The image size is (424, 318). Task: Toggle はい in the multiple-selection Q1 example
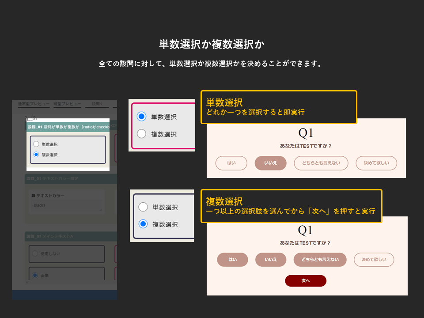point(232,260)
